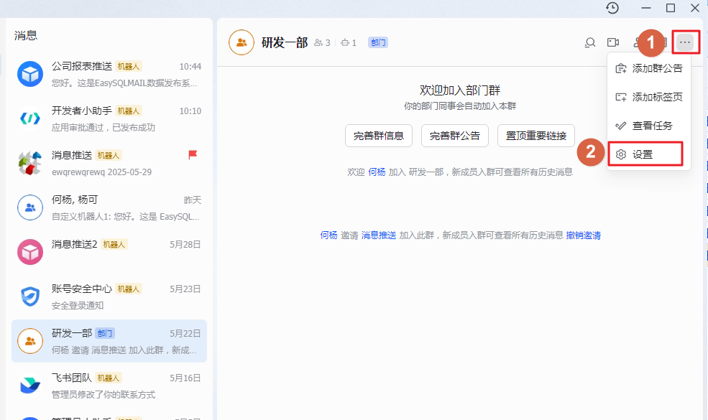Click the 研发一部 group avatar in header
The height and width of the screenshot is (420, 708).
242,42
